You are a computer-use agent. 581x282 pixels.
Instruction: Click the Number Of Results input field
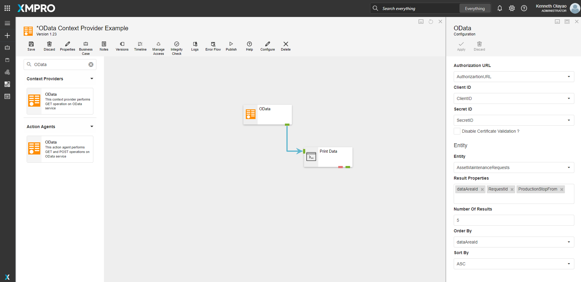point(513,220)
